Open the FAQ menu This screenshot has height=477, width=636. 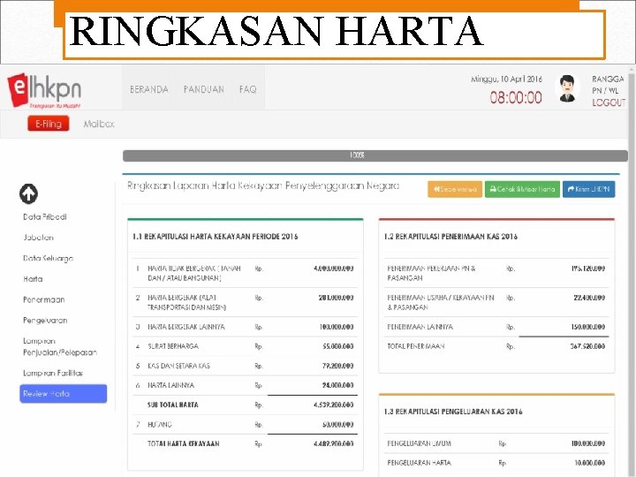pos(247,89)
